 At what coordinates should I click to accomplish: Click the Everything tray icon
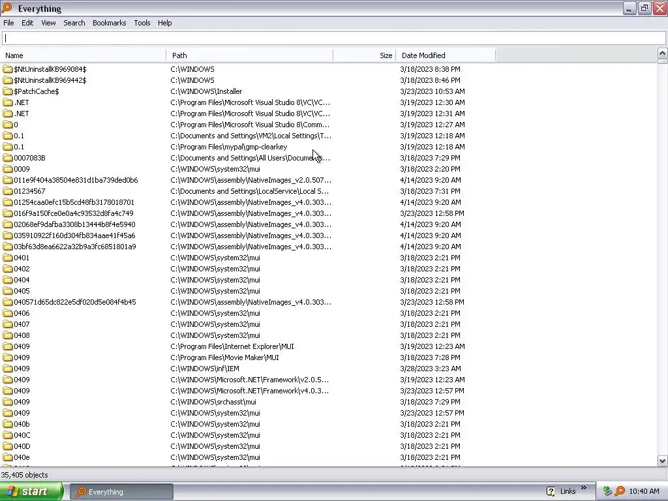[620, 491]
